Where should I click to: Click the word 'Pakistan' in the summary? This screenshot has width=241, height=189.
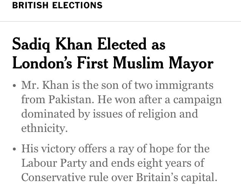point(71,99)
